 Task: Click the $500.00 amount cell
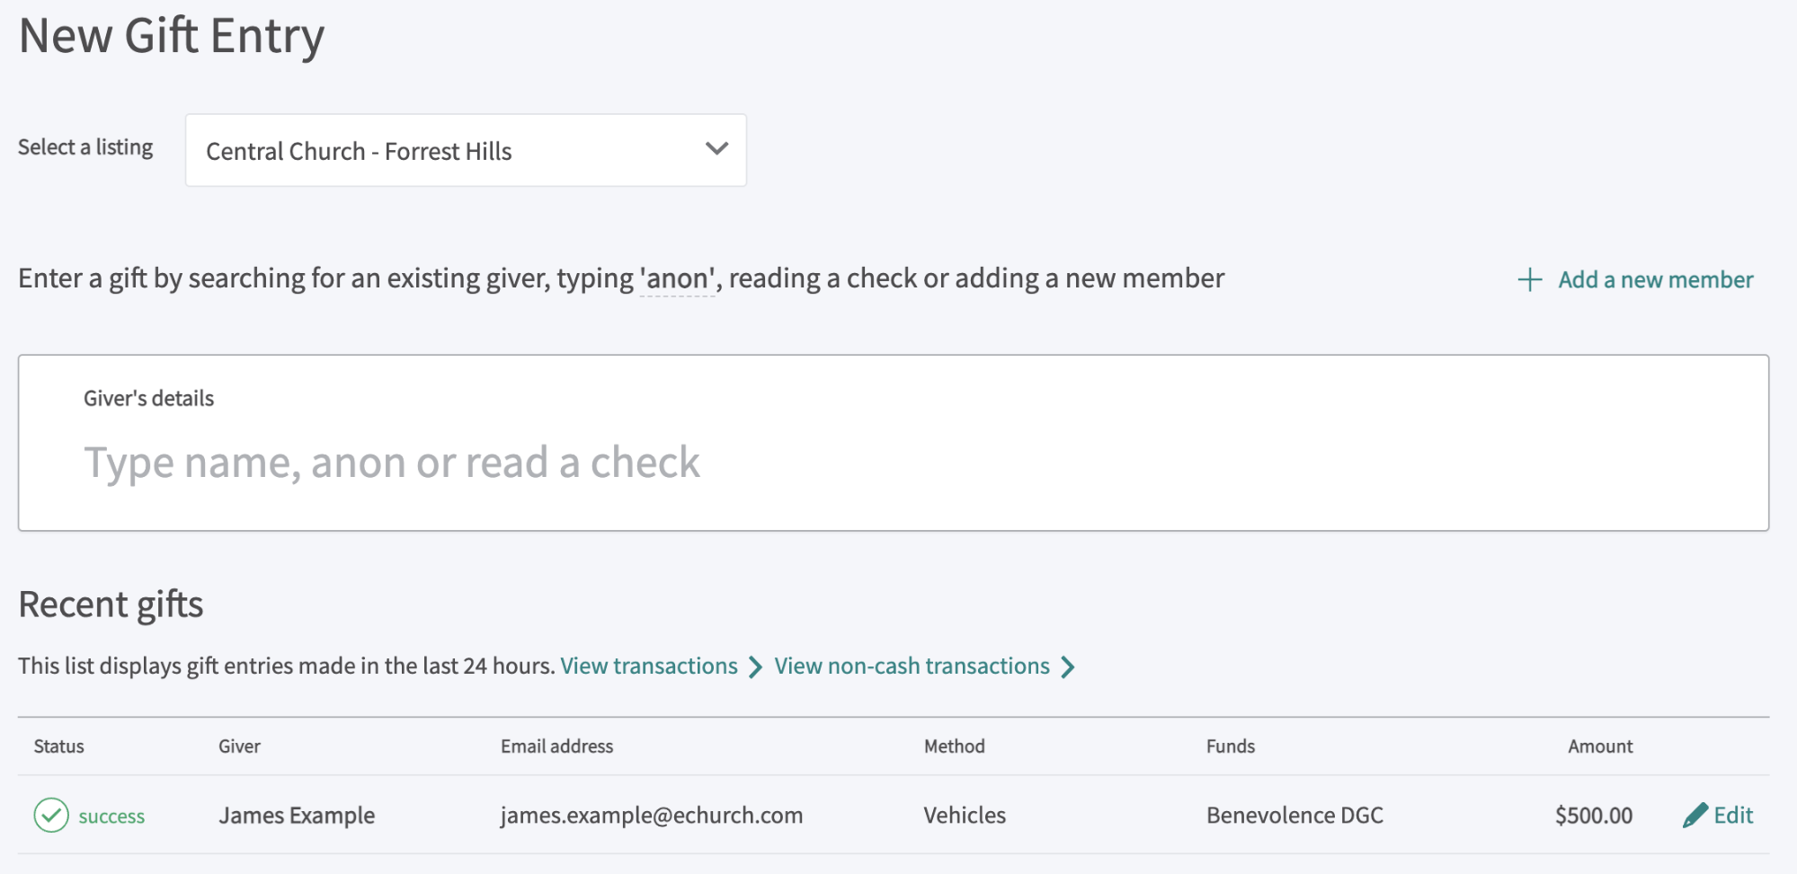coord(1594,816)
